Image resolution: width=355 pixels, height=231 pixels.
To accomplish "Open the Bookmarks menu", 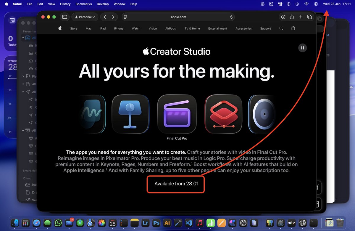I will [84, 4].
